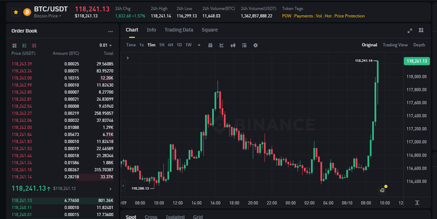Click the ask price 118,241.84 row
This screenshot has height=219, width=437.
coord(62,135)
